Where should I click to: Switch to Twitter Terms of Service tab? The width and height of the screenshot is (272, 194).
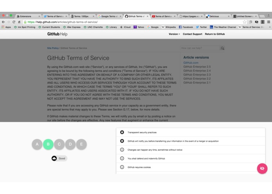[55, 16]
